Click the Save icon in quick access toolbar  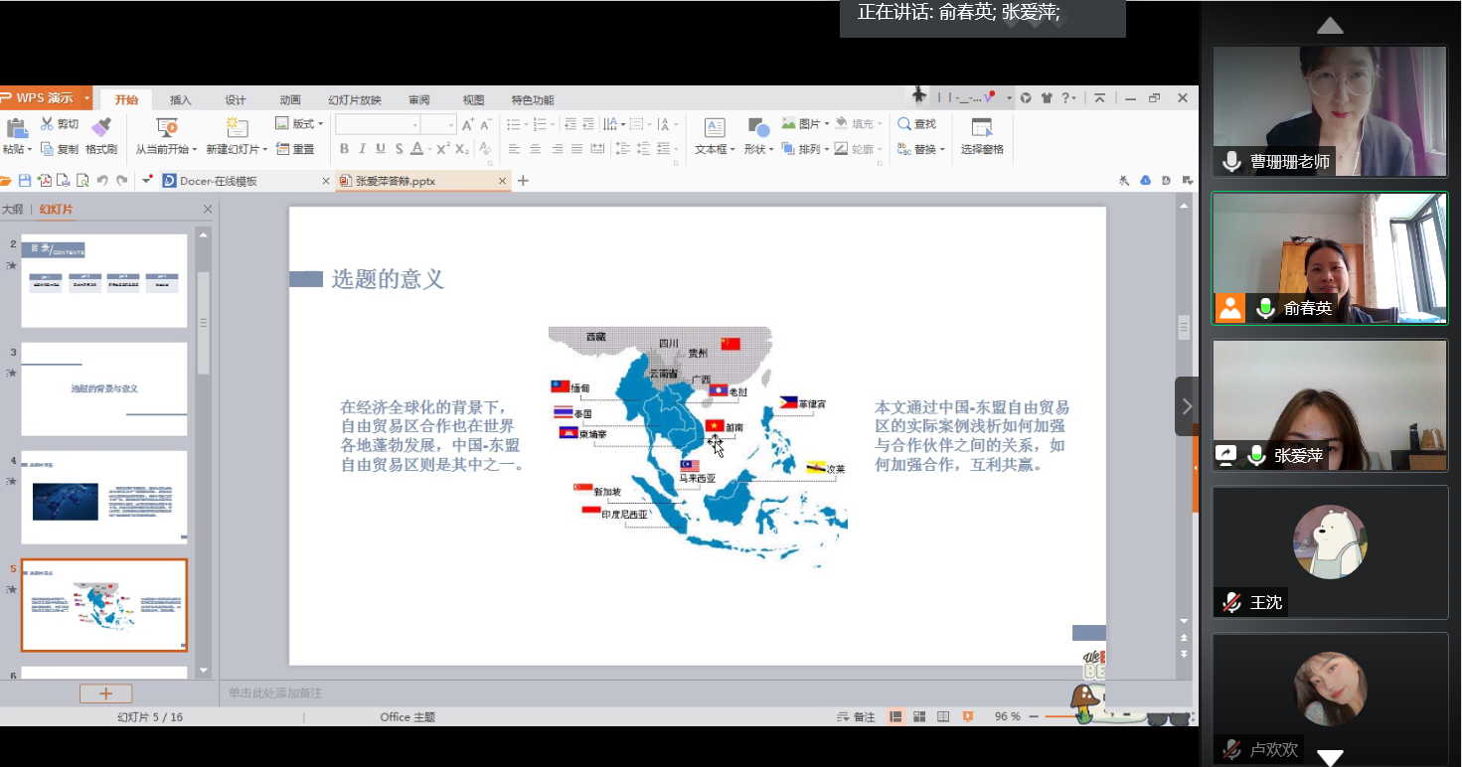coord(26,181)
